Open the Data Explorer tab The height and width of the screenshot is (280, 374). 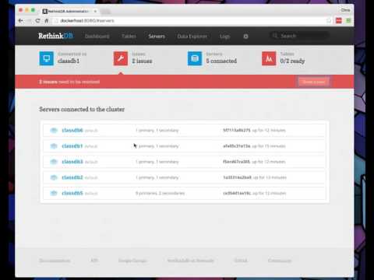[x=192, y=37]
